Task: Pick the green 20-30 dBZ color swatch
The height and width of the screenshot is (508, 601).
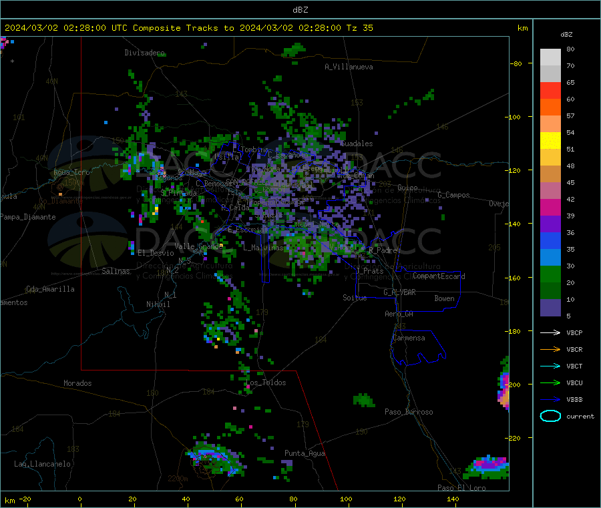Action: click(x=550, y=274)
